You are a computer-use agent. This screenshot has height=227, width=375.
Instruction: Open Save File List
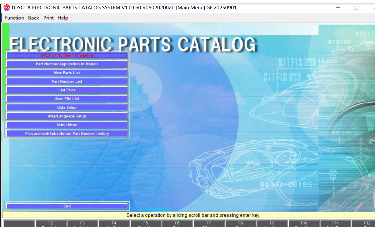click(x=67, y=99)
